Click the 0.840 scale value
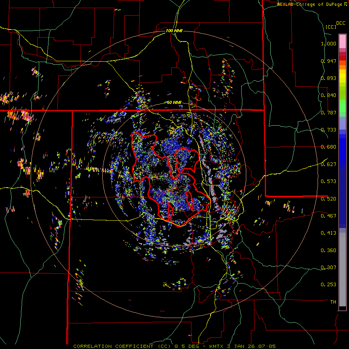Viewport: 349px width, 349px height. pos(328,95)
